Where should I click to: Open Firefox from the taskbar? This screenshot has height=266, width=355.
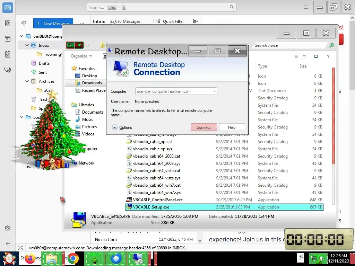(x=30, y=258)
